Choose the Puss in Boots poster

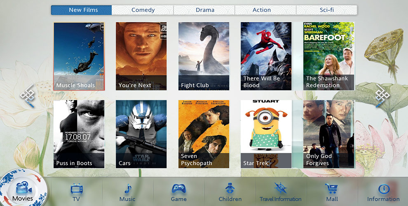click(x=79, y=134)
